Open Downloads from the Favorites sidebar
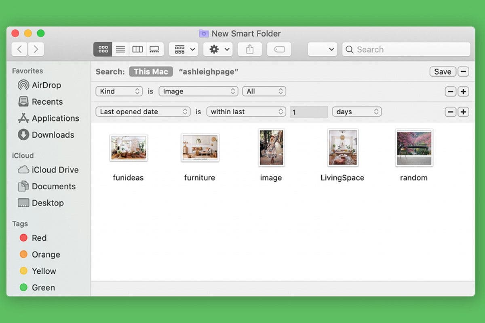The width and height of the screenshot is (485, 323). [x=53, y=134]
